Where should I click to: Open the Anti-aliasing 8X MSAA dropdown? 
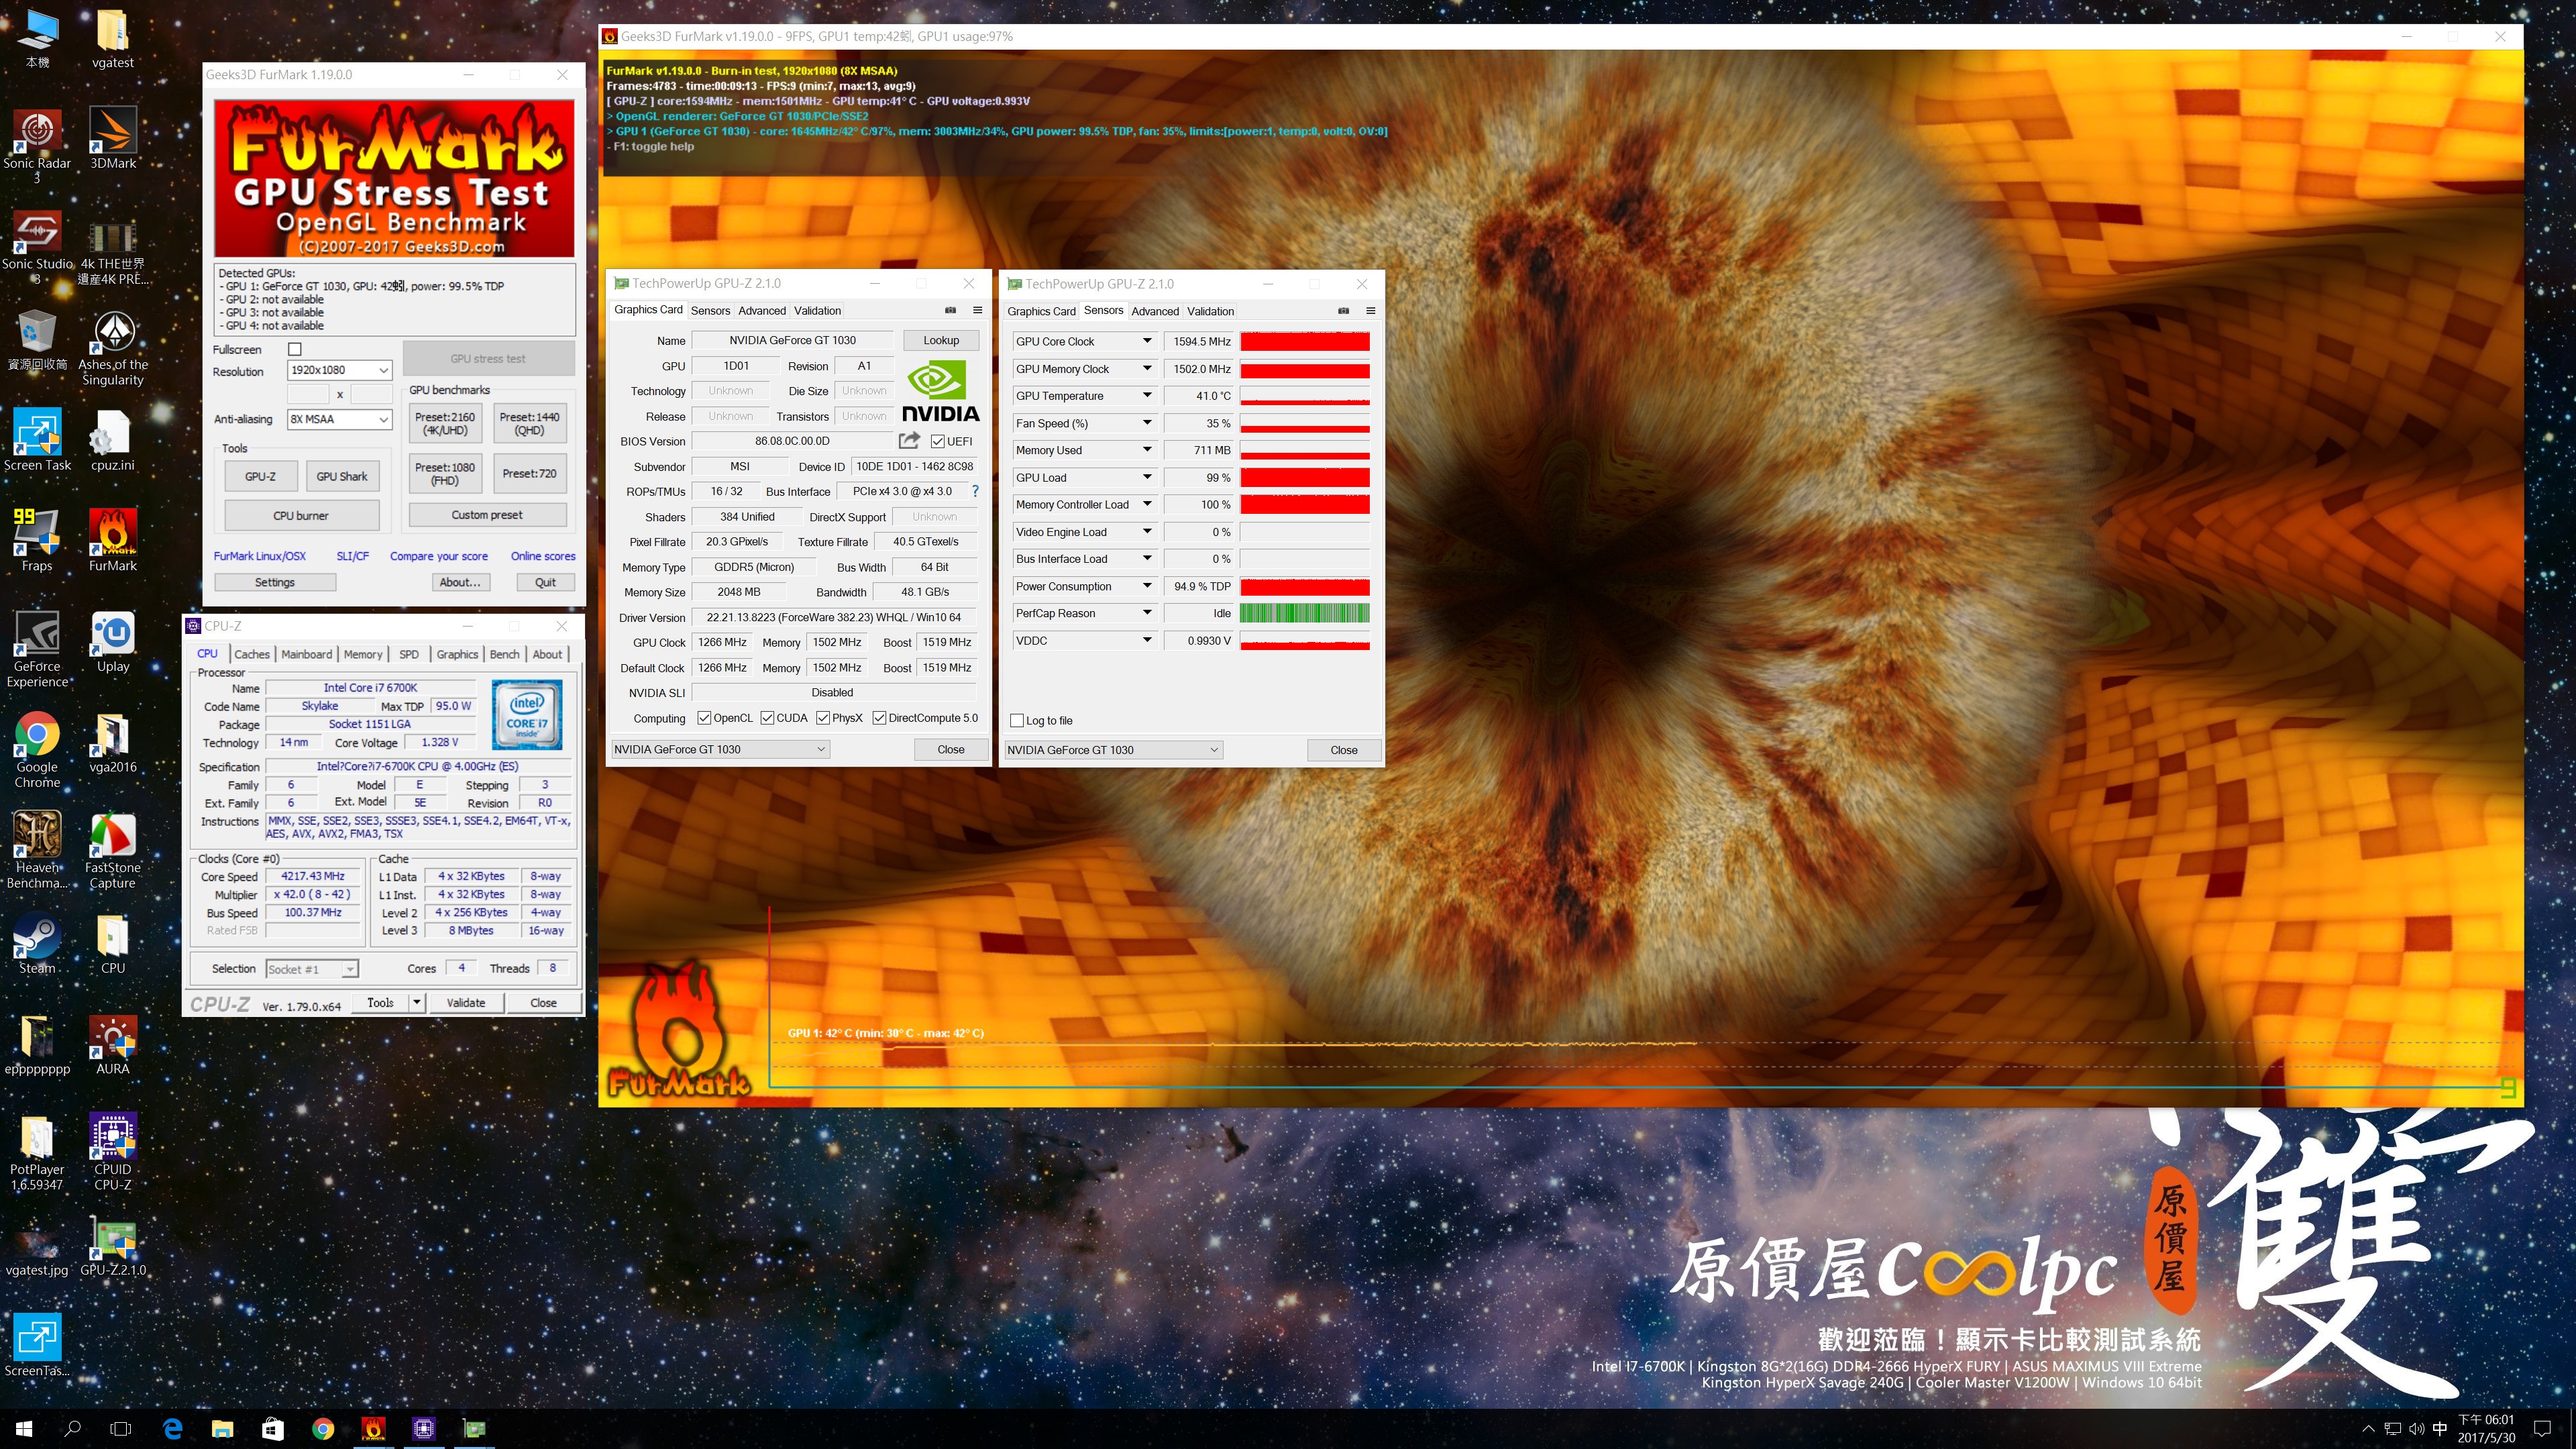coord(339,419)
